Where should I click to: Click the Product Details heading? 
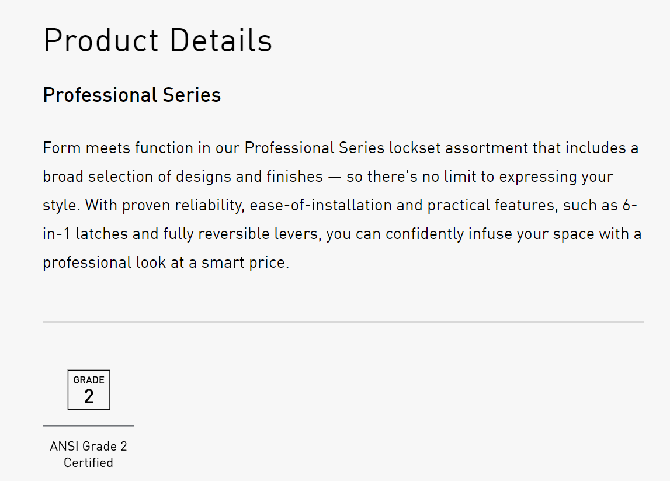[158, 41]
